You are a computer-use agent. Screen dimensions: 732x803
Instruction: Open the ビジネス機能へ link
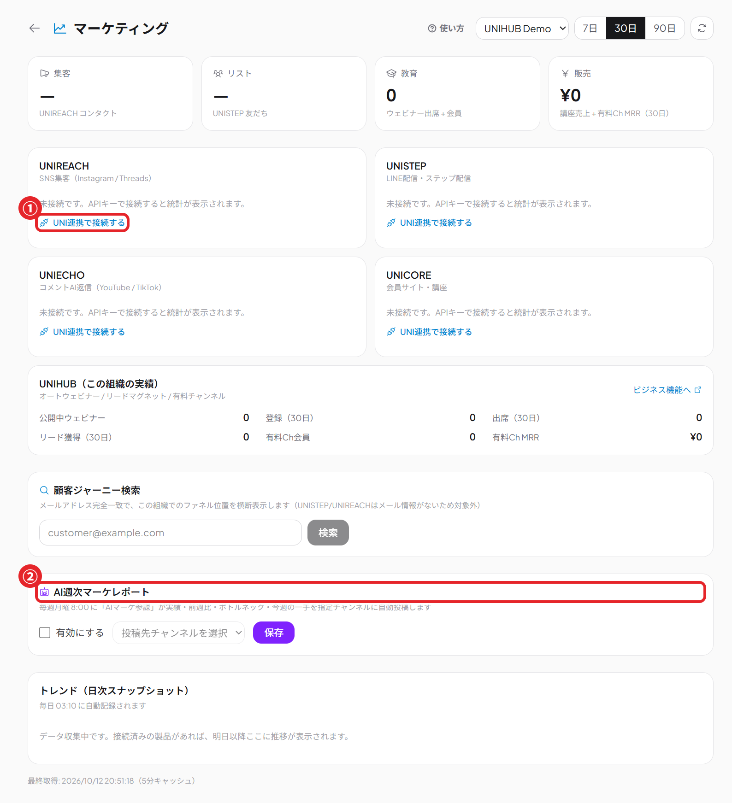(667, 390)
